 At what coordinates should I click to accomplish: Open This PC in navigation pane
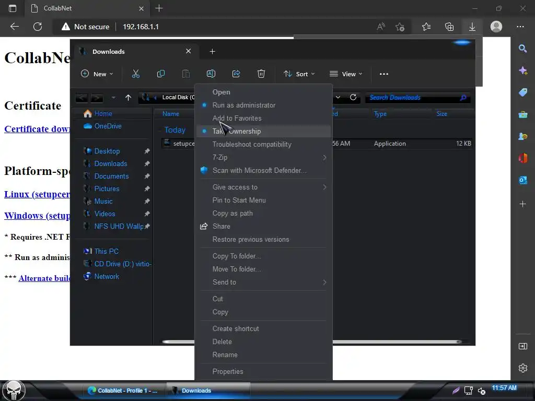[x=101, y=251]
